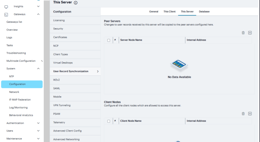Add a new Client Node with plus icon
Screen dimensions: 260x142
250,113
